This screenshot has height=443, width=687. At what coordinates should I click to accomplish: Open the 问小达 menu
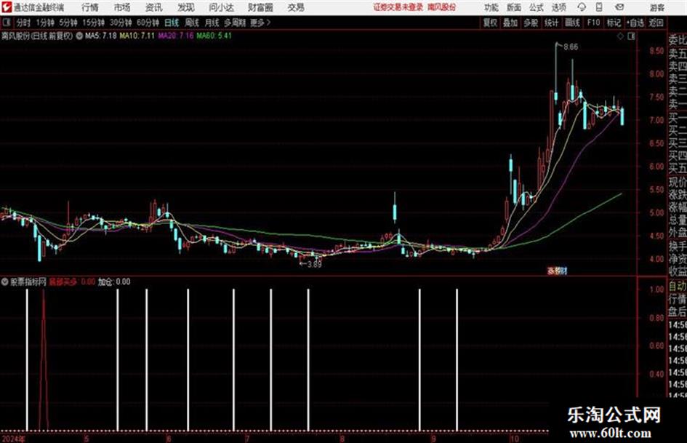[x=221, y=7]
